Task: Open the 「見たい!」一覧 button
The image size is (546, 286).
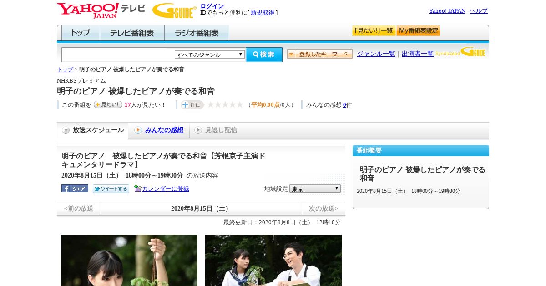Action: tap(374, 31)
